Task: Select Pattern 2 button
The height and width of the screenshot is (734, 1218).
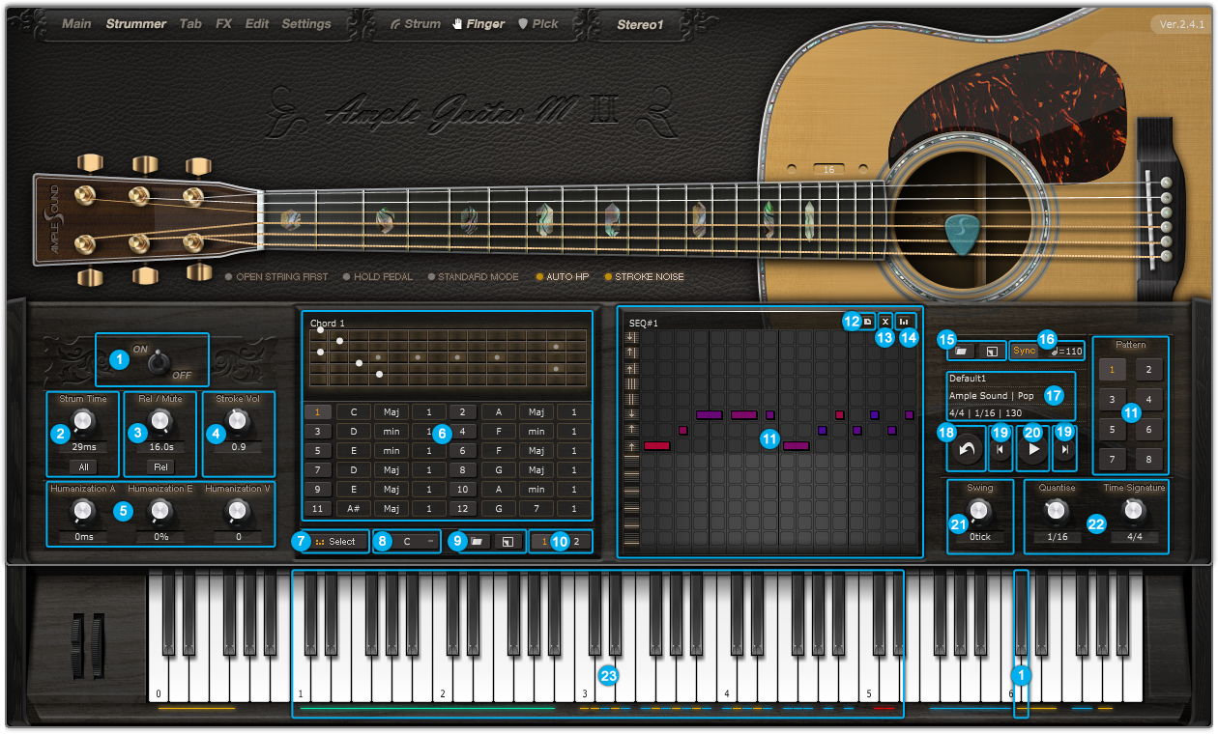Action: 1148,369
